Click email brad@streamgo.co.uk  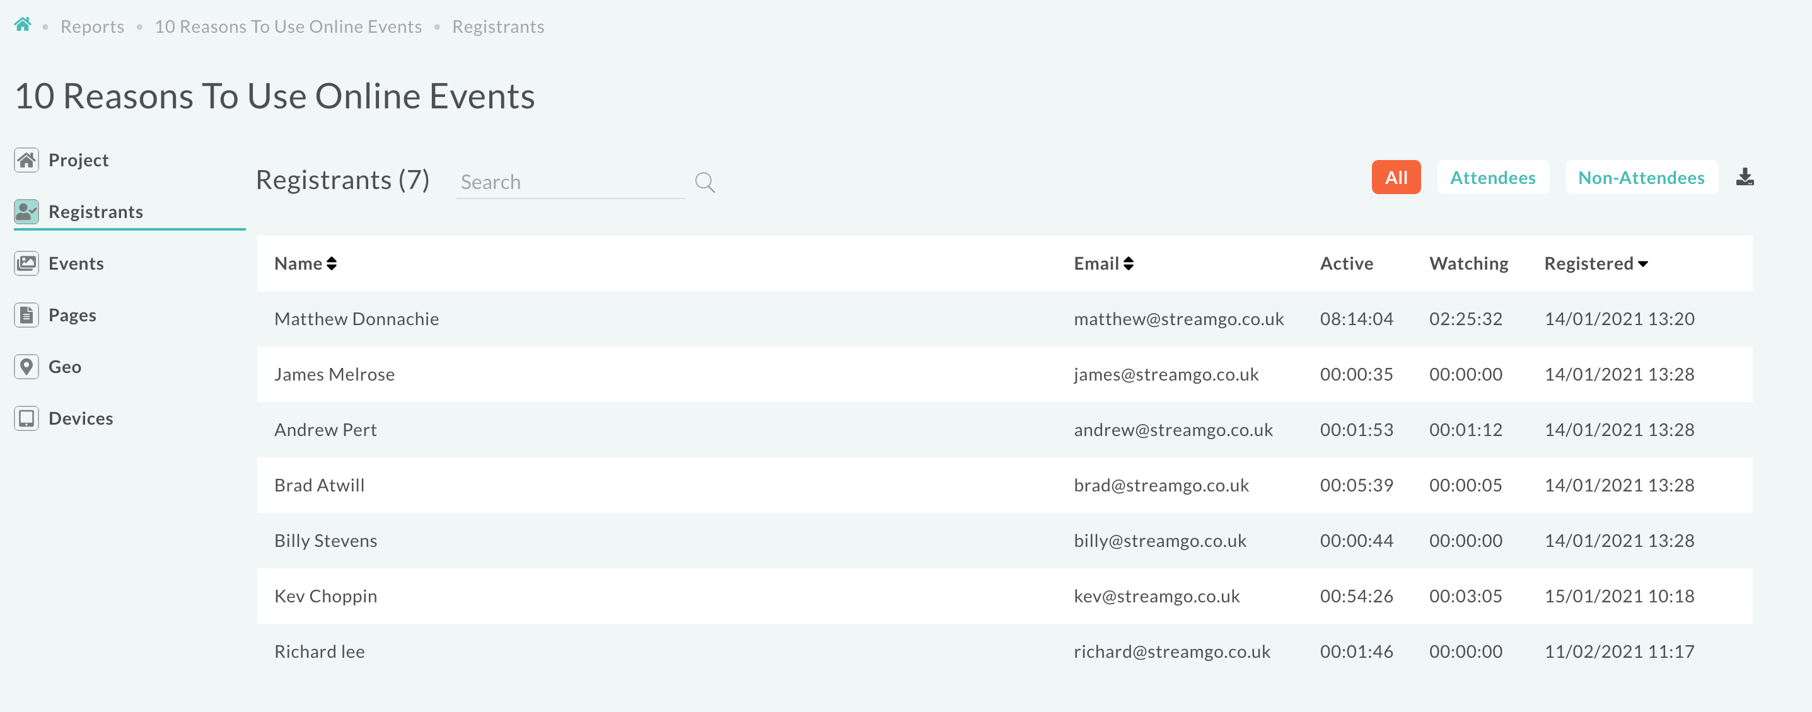(x=1161, y=486)
